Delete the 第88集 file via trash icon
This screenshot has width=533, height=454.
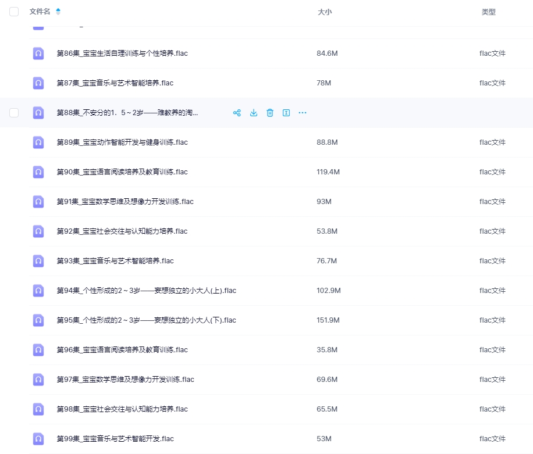pyautogui.click(x=270, y=113)
